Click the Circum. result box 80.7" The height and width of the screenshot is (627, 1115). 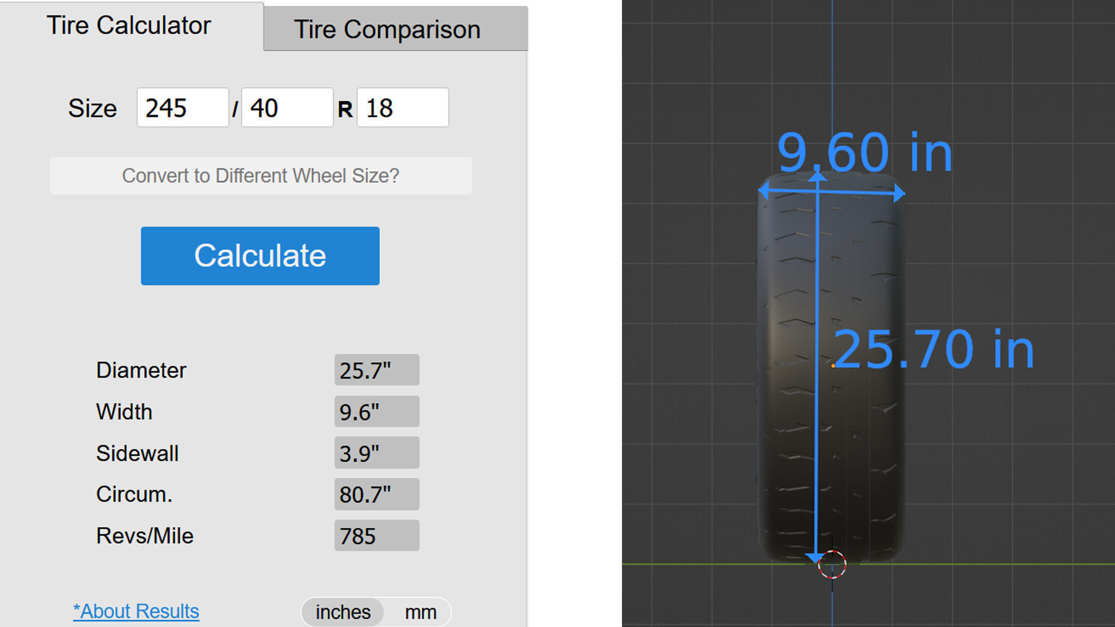(376, 494)
